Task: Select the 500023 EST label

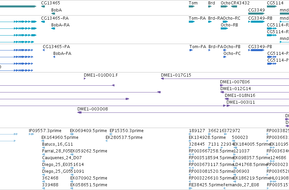Action: pos(240,138)
